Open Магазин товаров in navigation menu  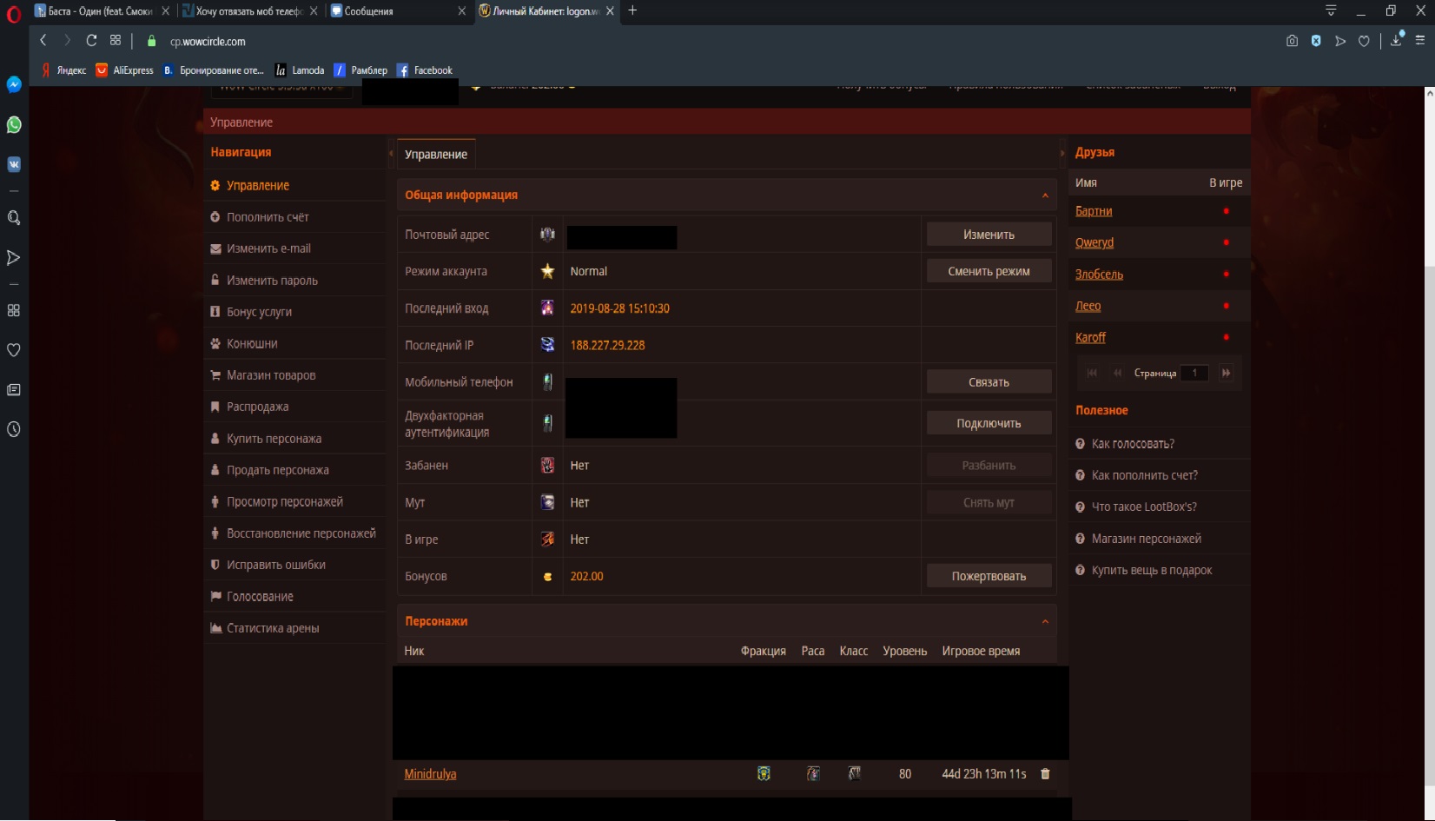pos(270,375)
